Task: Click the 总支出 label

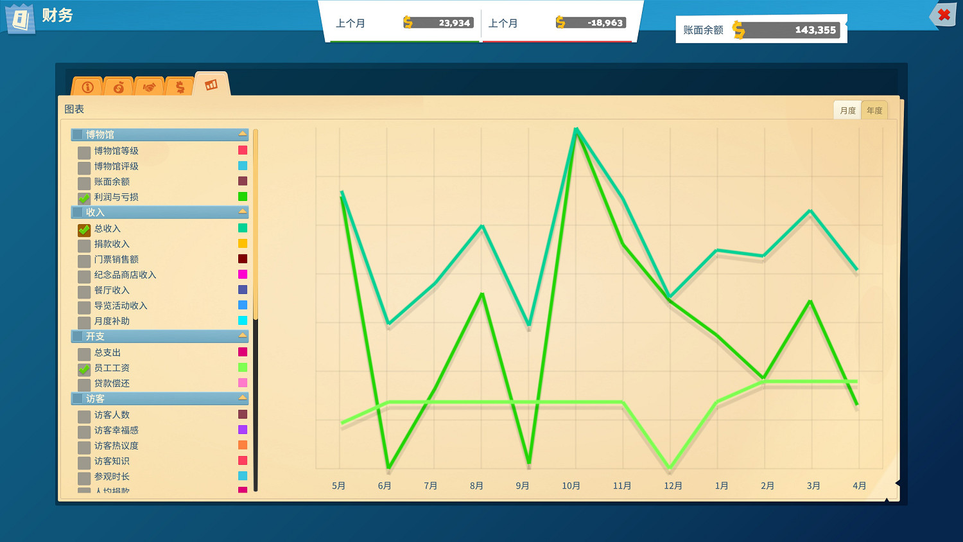Action: pyautogui.click(x=107, y=353)
